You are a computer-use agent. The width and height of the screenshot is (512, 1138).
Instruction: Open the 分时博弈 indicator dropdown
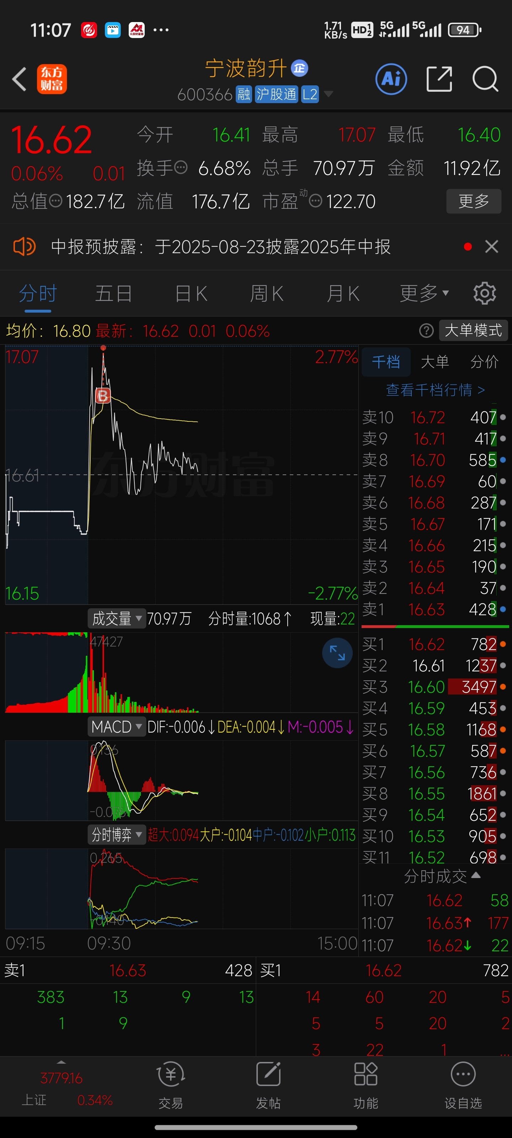pos(117,835)
